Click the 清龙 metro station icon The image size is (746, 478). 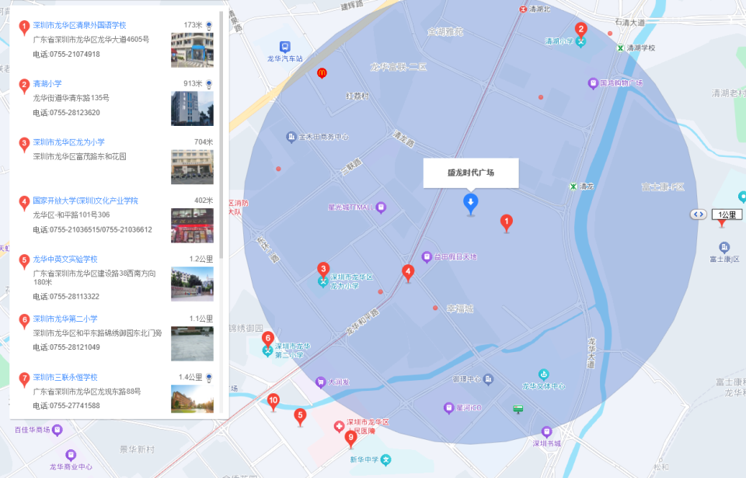tap(573, 187)
